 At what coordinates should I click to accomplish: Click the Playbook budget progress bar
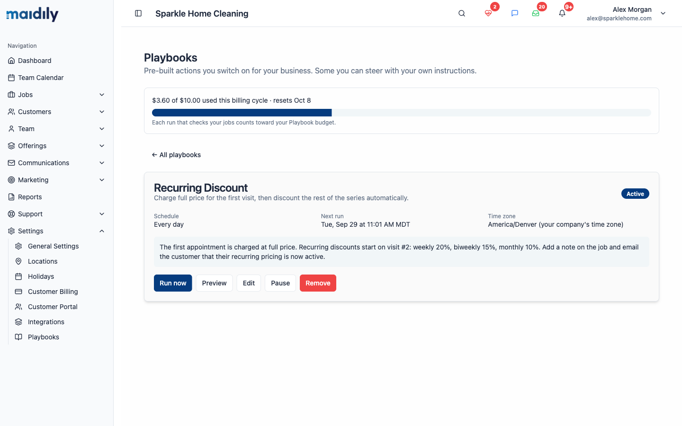[402, 113]
